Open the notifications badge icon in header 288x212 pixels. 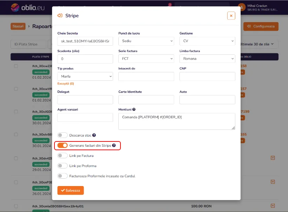(170, 5)
